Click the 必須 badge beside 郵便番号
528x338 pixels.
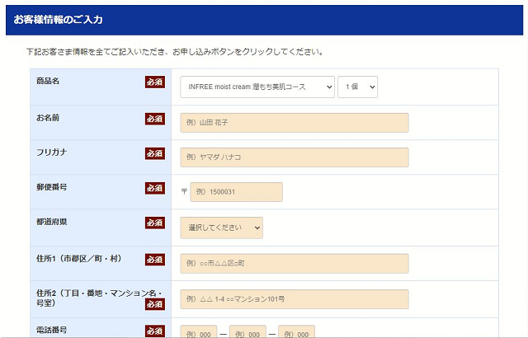(x=154, y=188)
